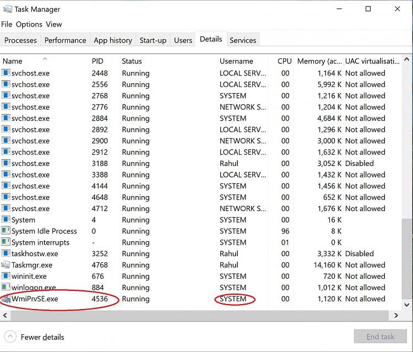Click the System interrupts CPU value 01
The width and height of the screenshot is (413, 352).
(x=285, y=242)
